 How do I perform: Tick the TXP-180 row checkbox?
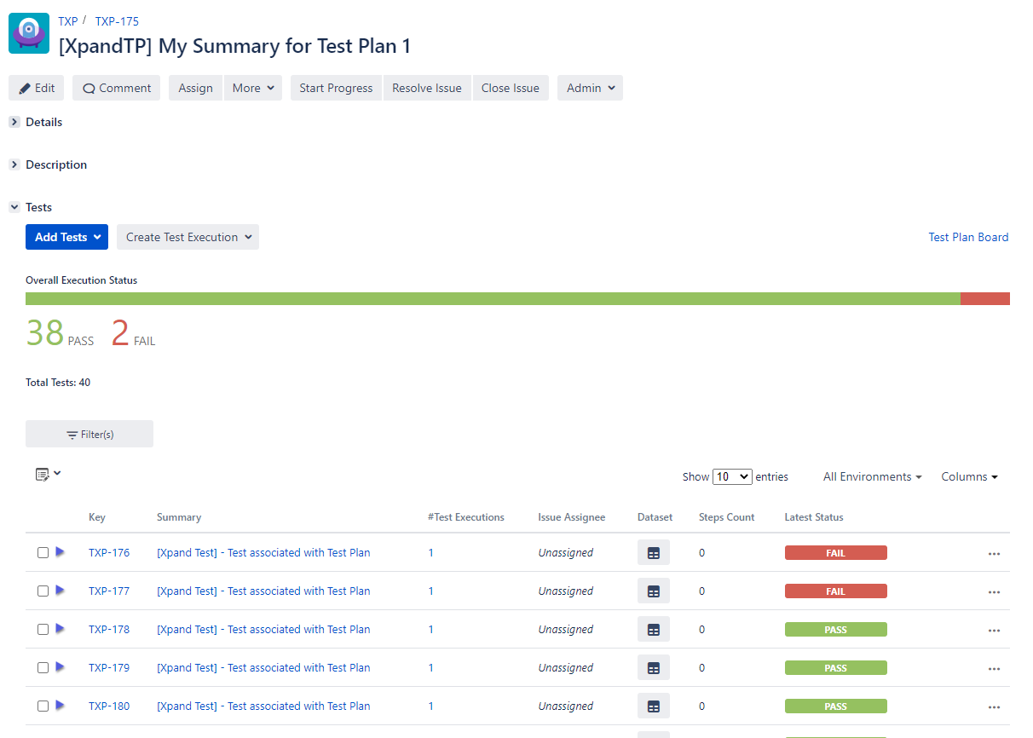43,706
